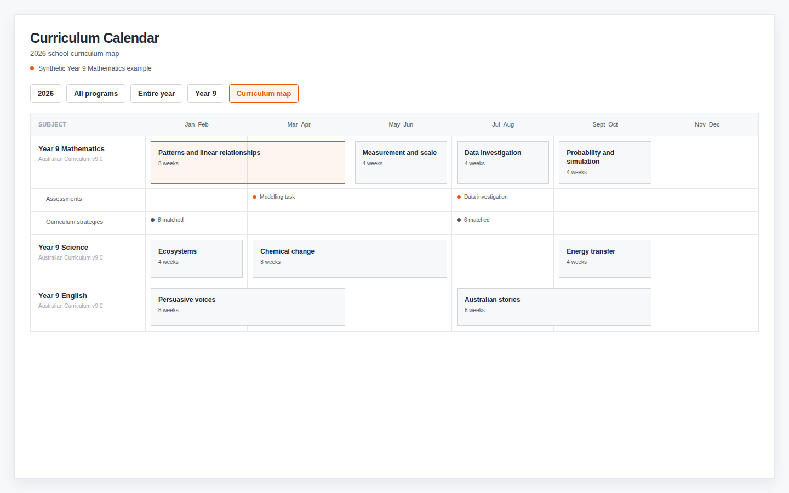Click the Data investigation assessment marker
Viewport: 789px width, 493px height.
pos(482,197)
